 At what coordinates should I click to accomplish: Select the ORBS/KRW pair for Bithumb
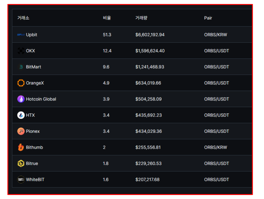tap(215, 147)
